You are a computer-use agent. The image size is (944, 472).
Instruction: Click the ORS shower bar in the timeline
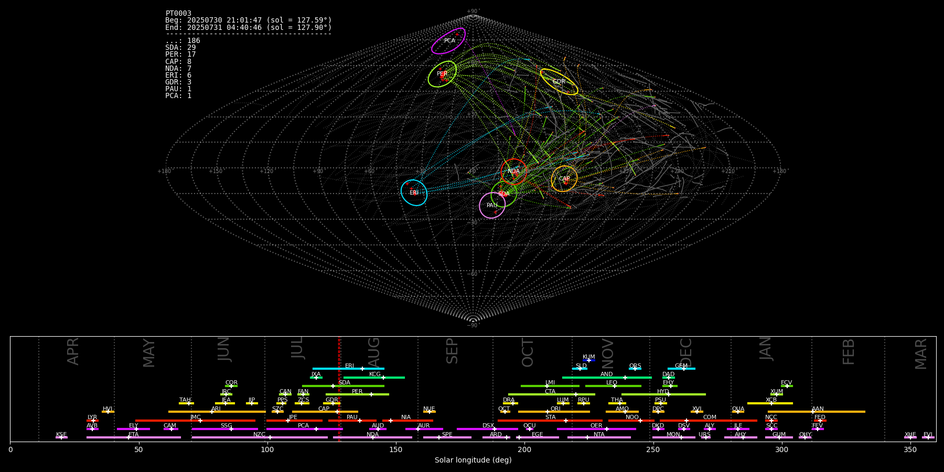tap(635, 369)
